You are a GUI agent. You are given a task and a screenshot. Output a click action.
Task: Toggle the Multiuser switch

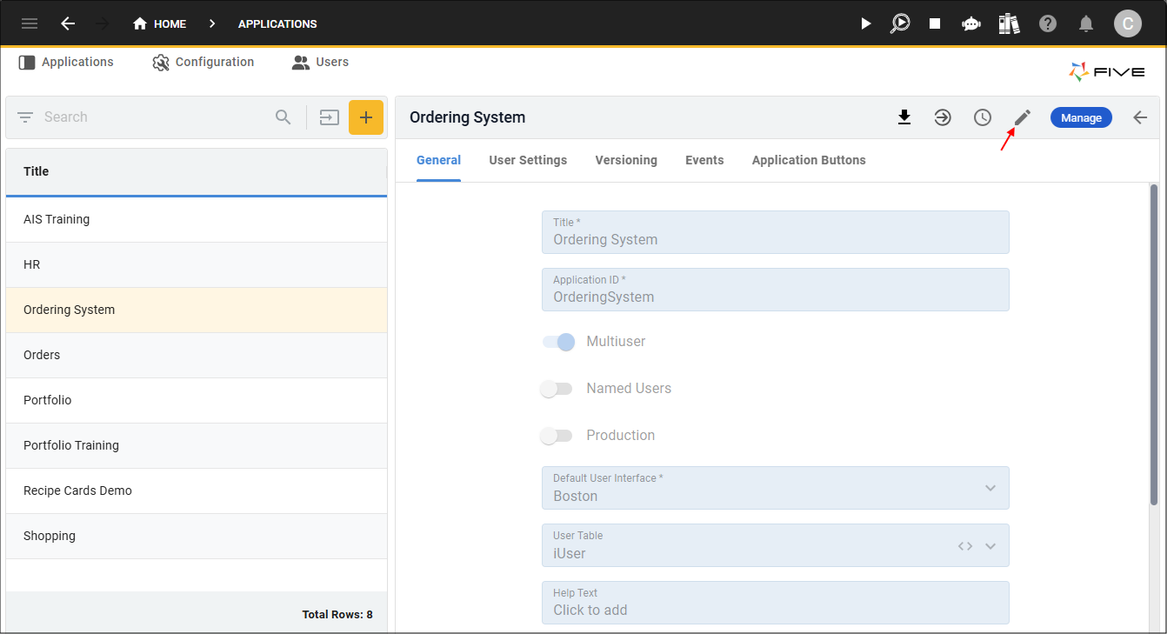[558, 342]
